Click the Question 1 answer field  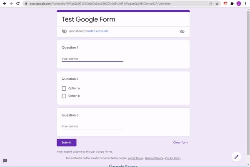click(92, 58)
